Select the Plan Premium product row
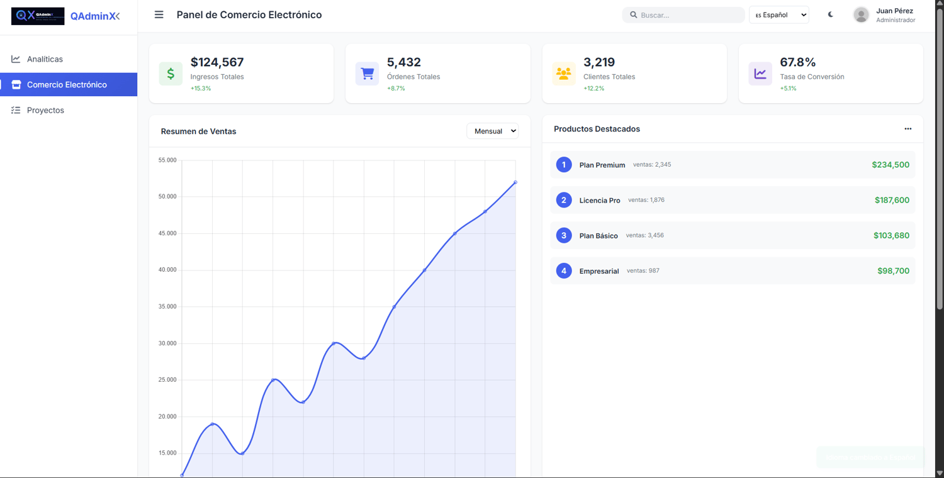Viewport: 944px width, 478px height. point(733,165)
